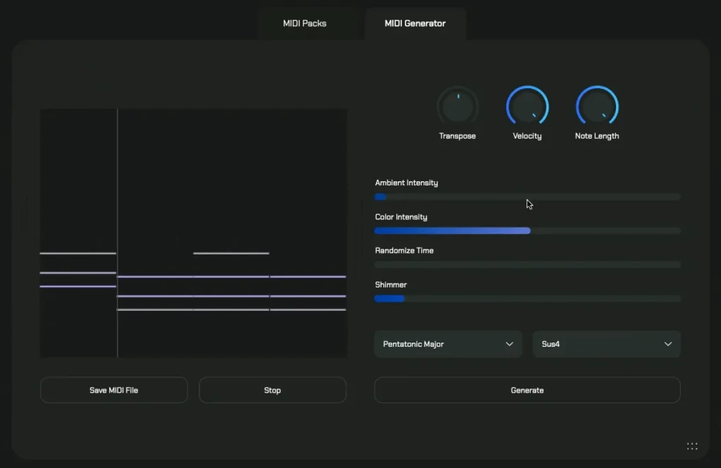
Task: Select the MIDI Generator tab
Action: [415, 23]
